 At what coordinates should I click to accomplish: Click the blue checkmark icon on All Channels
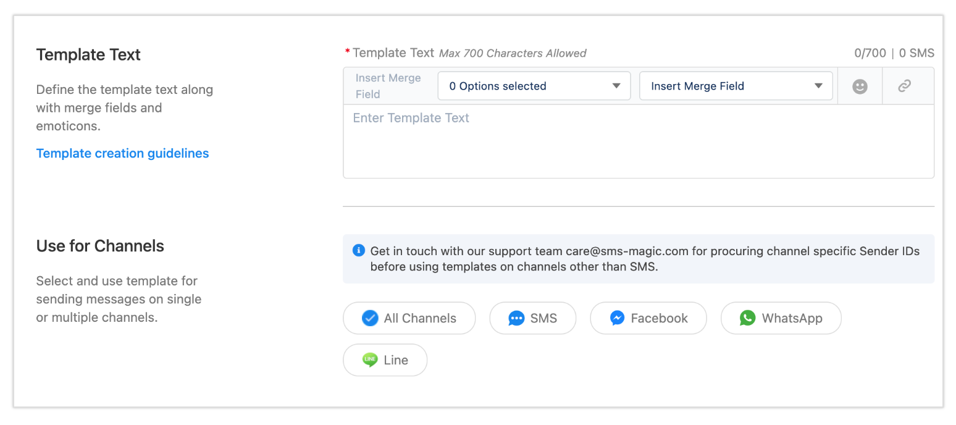click(x=370, y=318)
